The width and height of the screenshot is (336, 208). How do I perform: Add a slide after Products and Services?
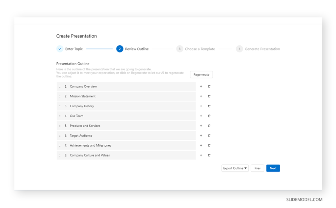[x=201, y=126]
